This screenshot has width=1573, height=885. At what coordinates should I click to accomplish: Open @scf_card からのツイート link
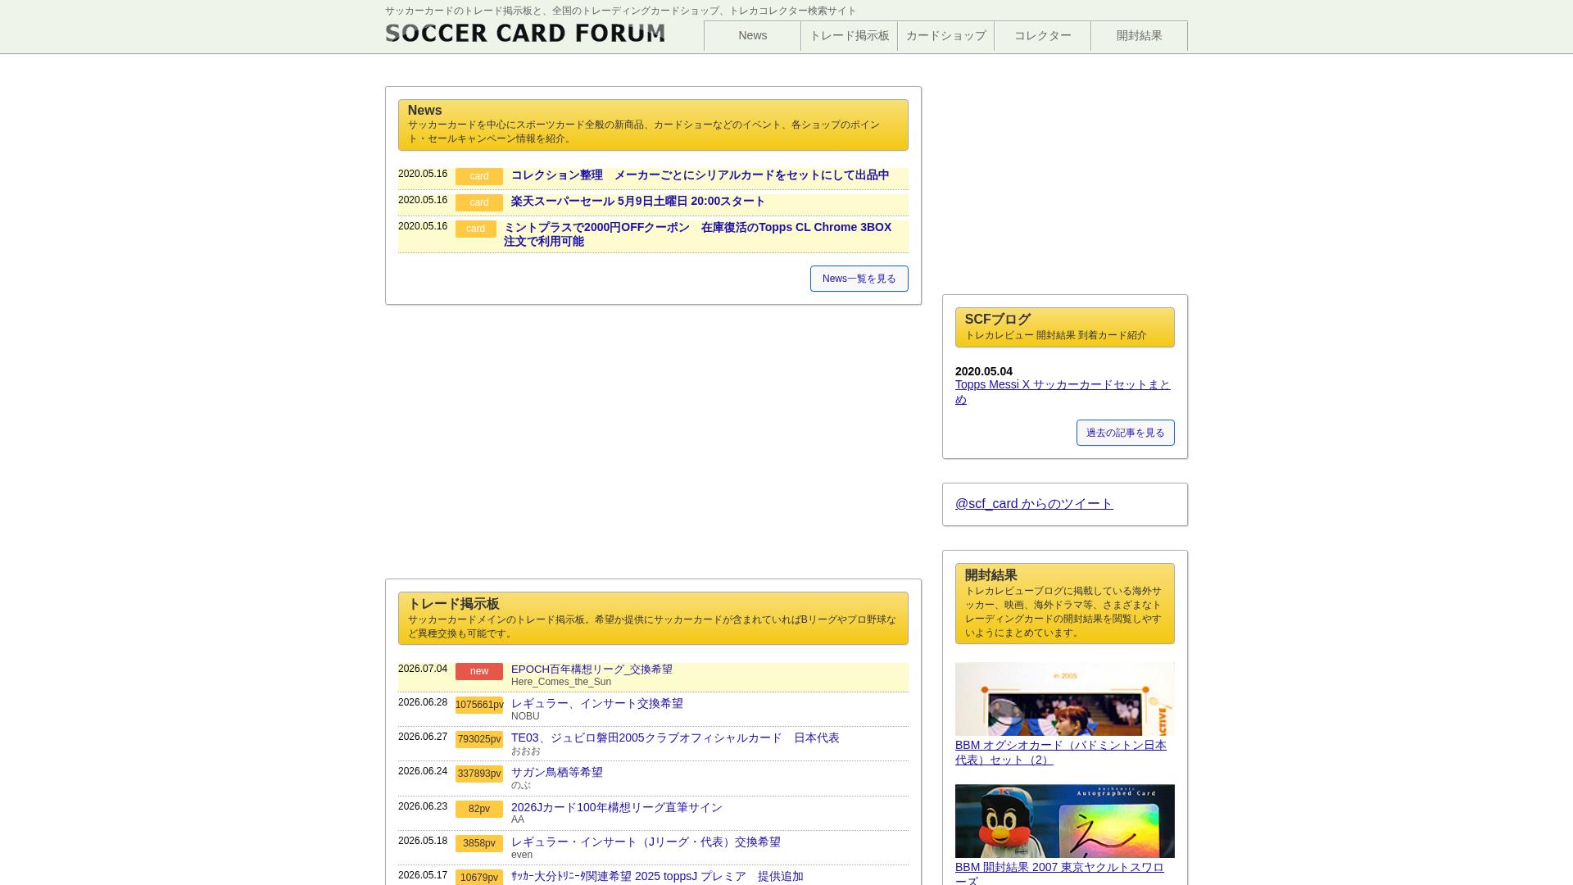(1034, 504)
